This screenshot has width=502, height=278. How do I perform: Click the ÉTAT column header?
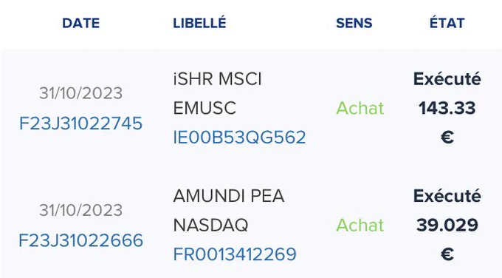pos(447,23)
